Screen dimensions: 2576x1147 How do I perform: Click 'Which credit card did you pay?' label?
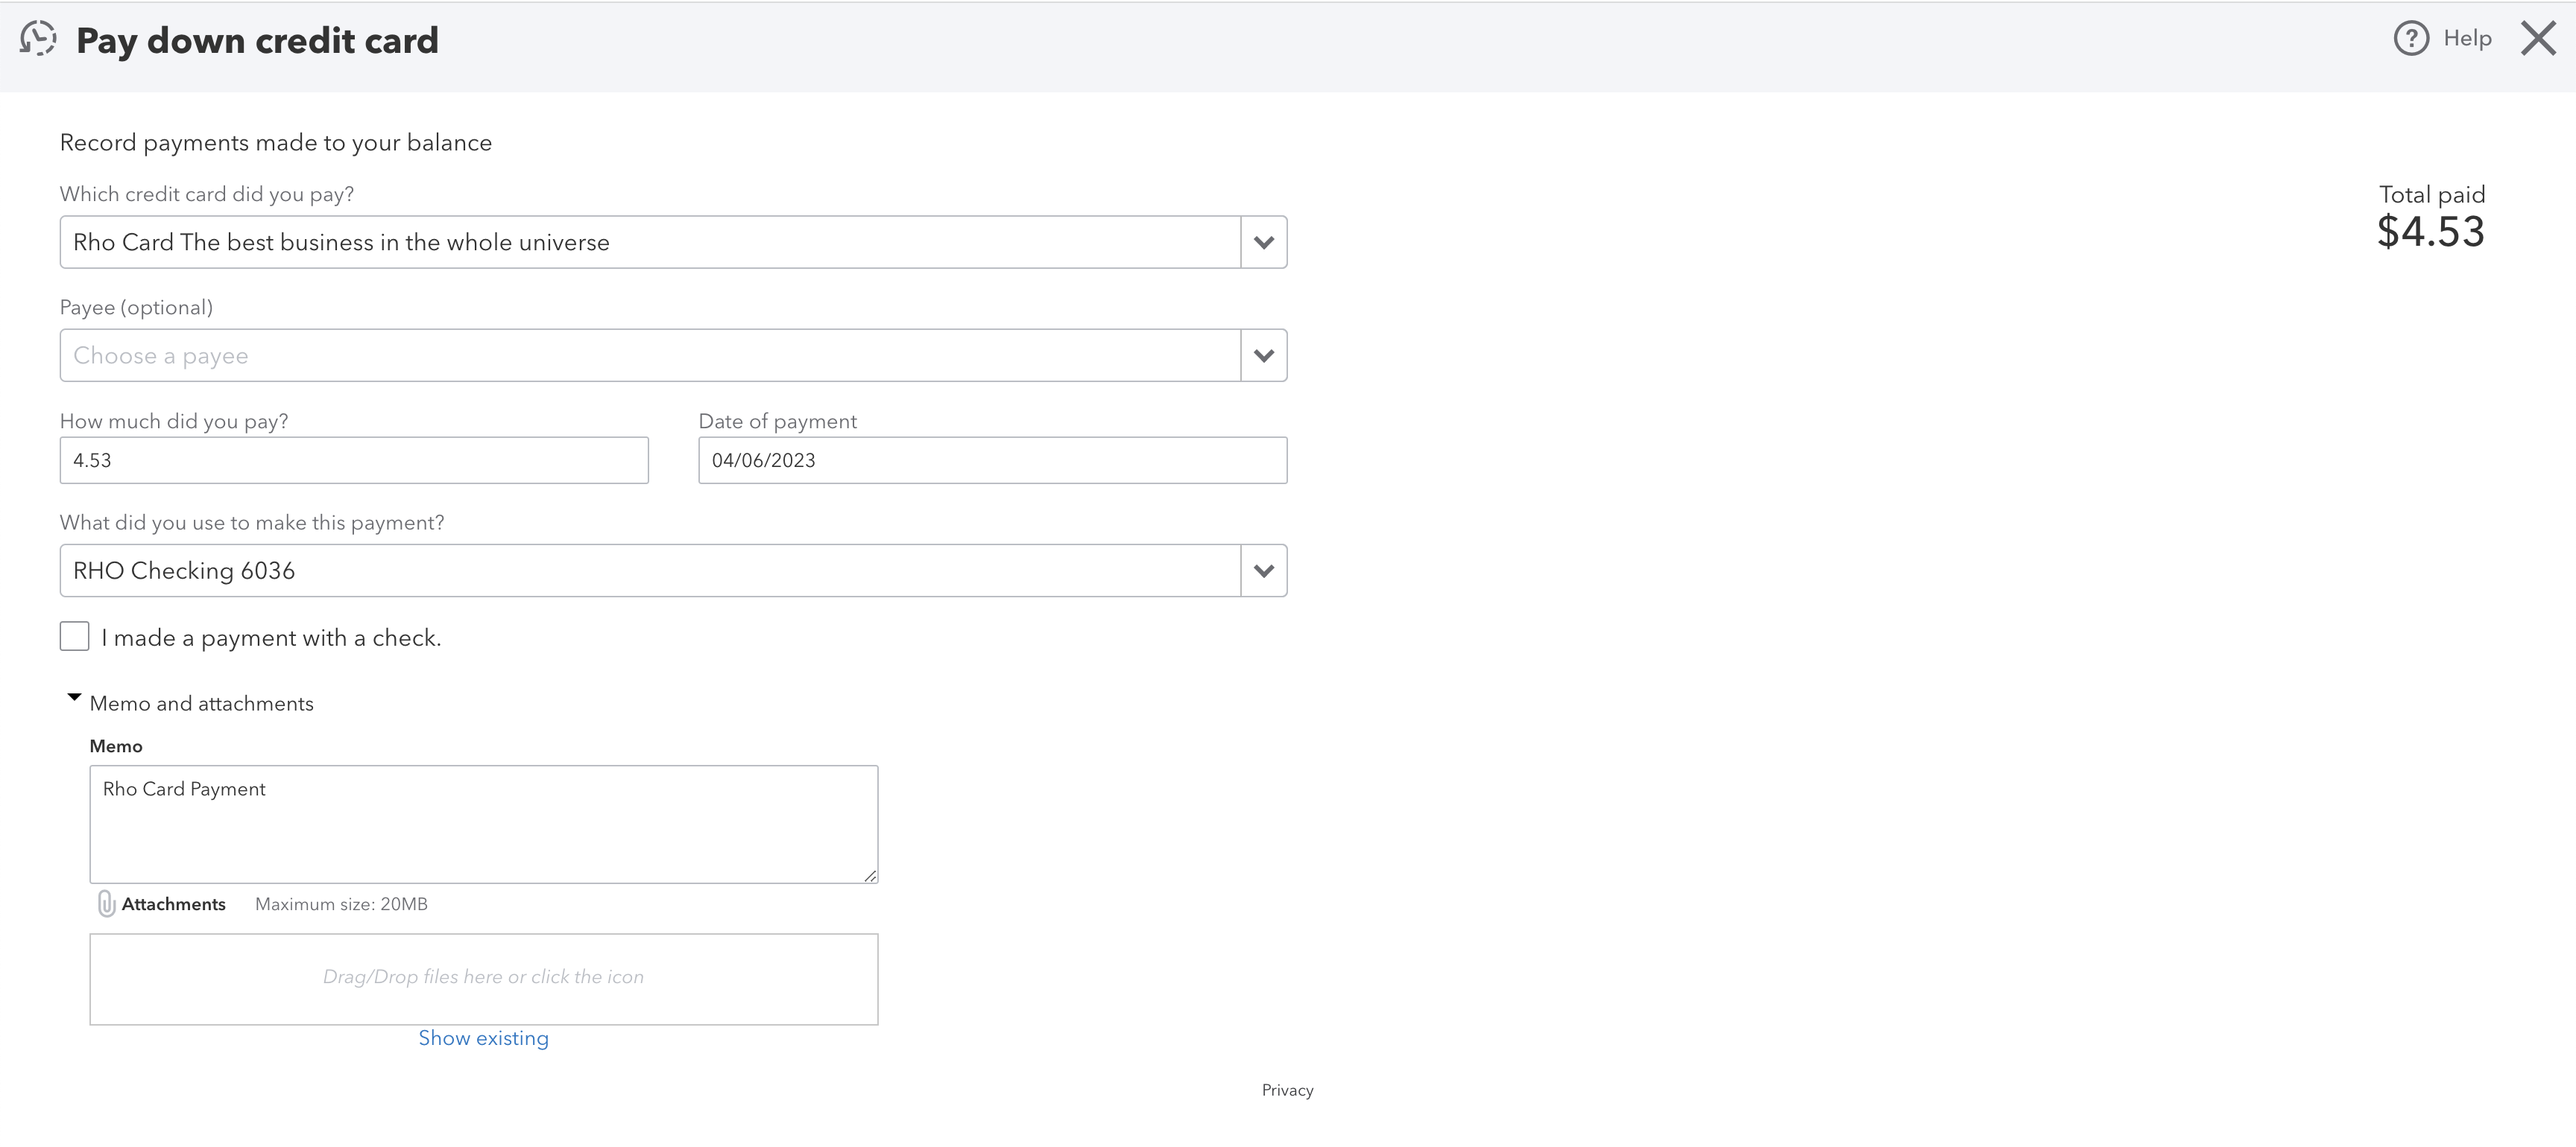click(x=207, y=194)
